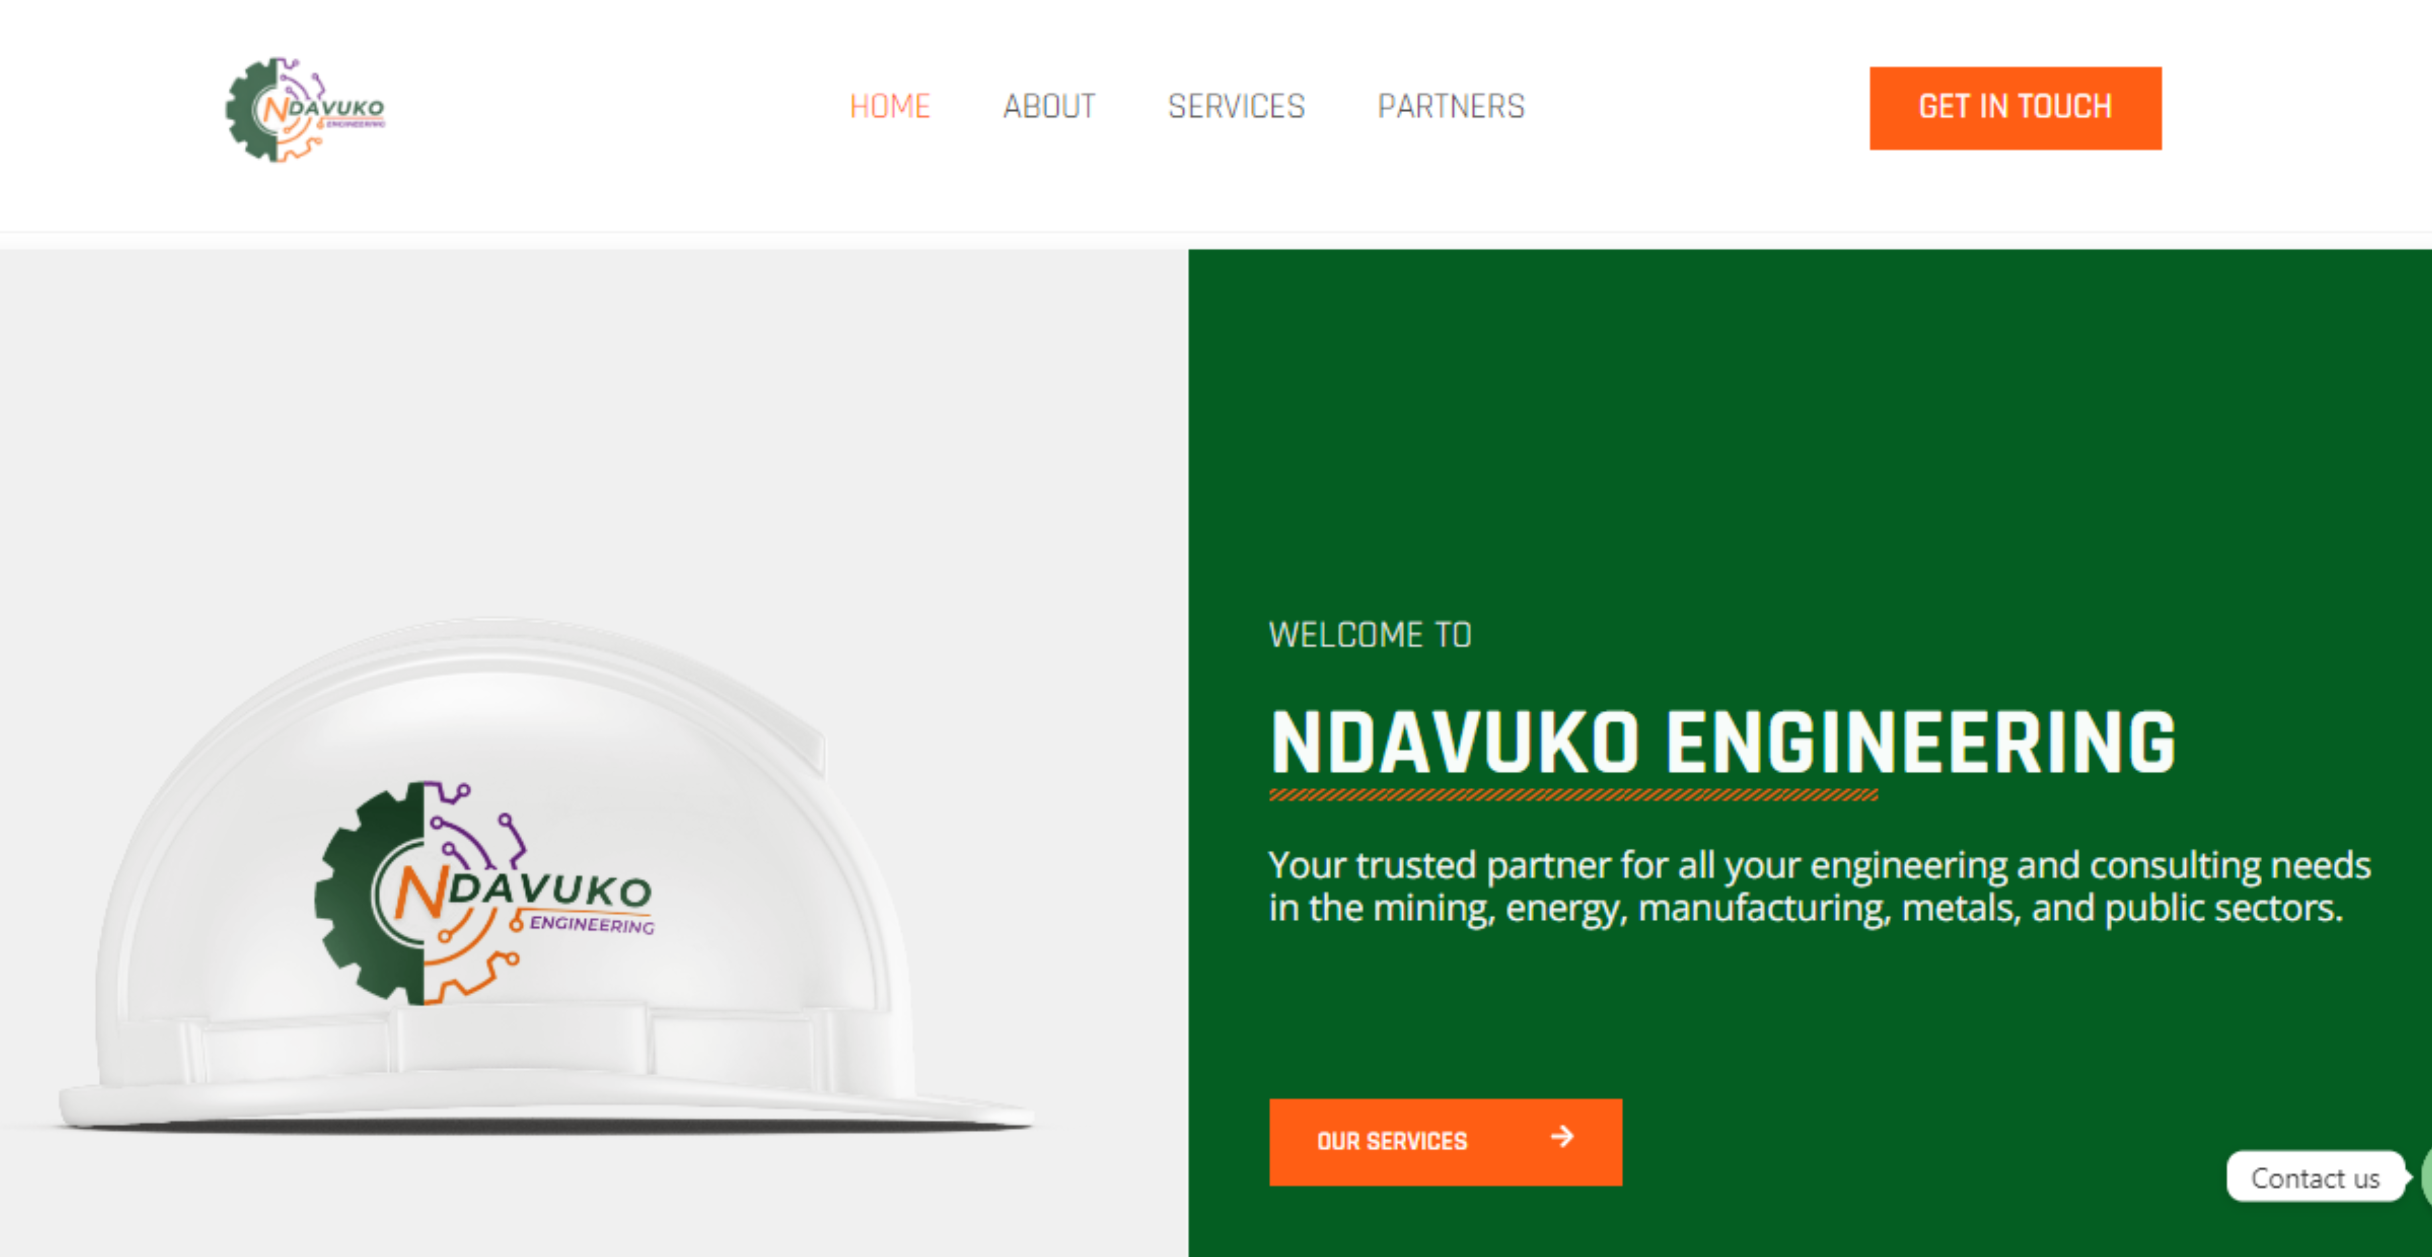
Task: Click the purple ENGINEERING text on helmet logo
Action: (591, 924)
